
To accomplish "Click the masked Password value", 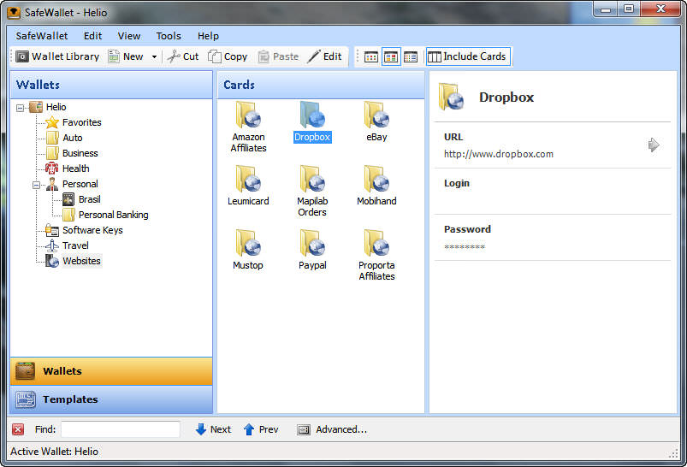I will coord(465,247).
